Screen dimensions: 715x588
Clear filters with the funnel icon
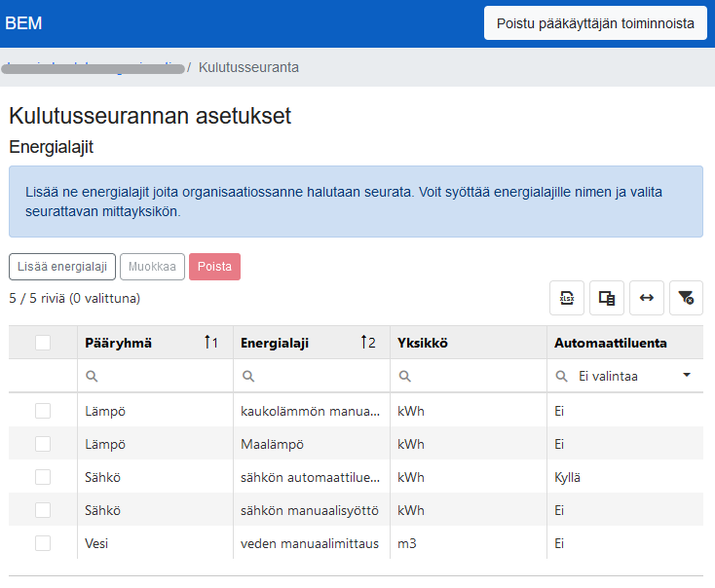[x=686, y=298]
